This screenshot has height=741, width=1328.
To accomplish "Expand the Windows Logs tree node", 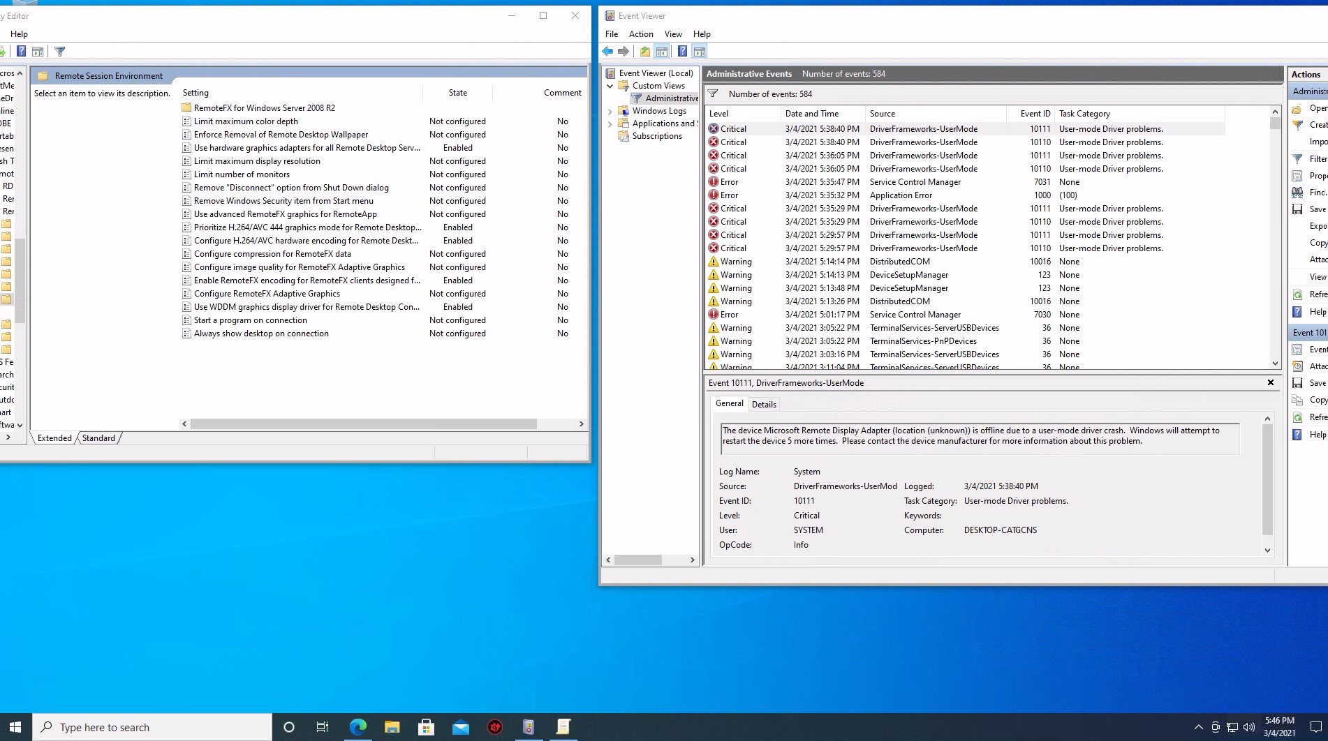I will 610,111.
